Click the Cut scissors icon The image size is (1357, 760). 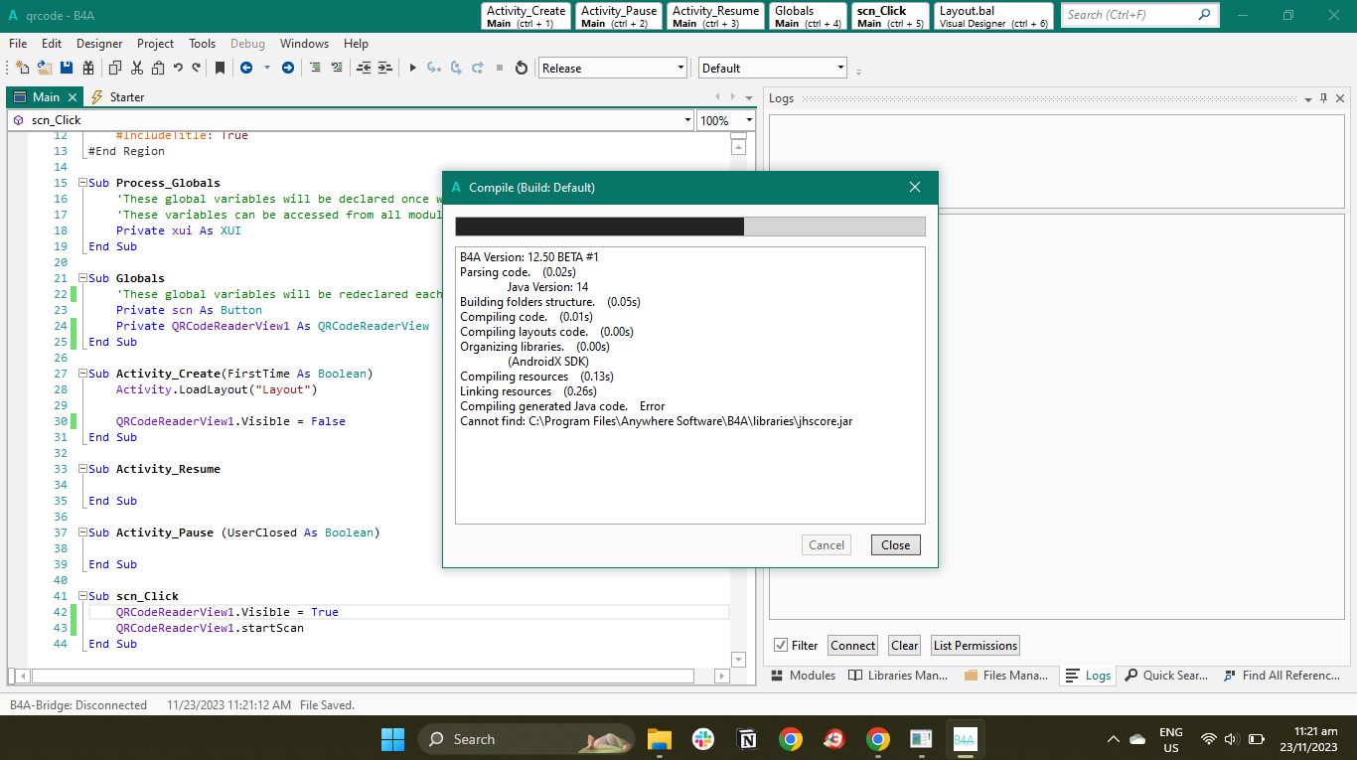(x=136, y=68)
